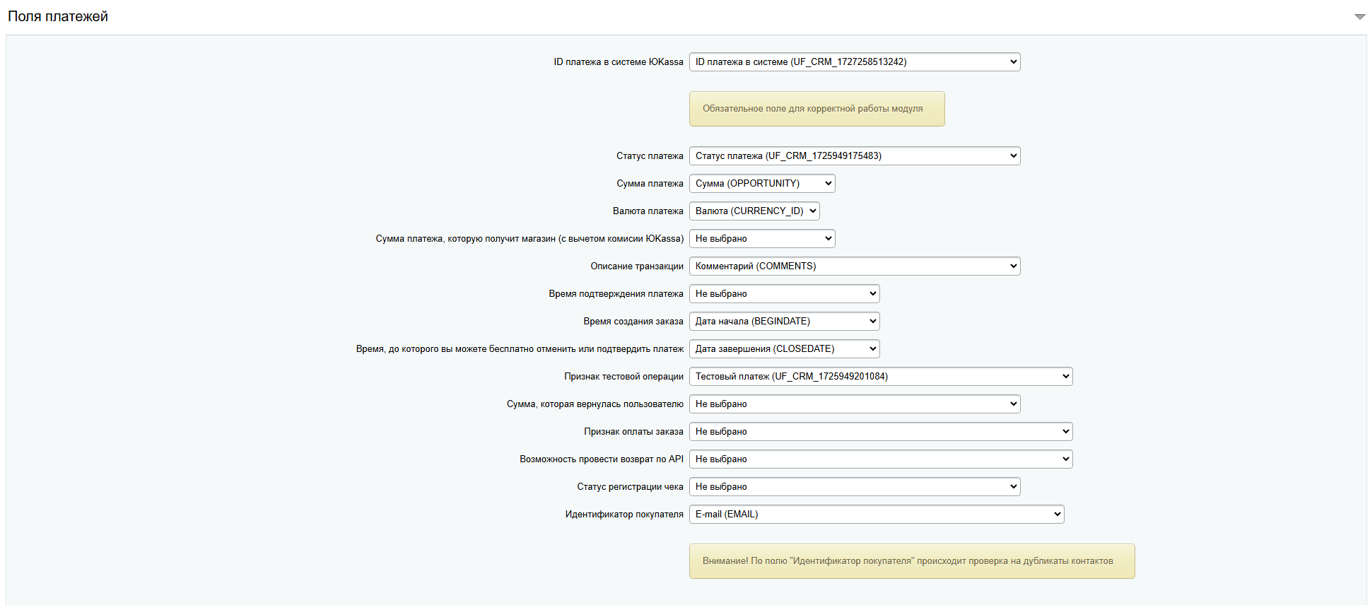
Task: Open dropdown showing Дата завершения (CLOSEDATE)
Action: click(x=784, y=349)
